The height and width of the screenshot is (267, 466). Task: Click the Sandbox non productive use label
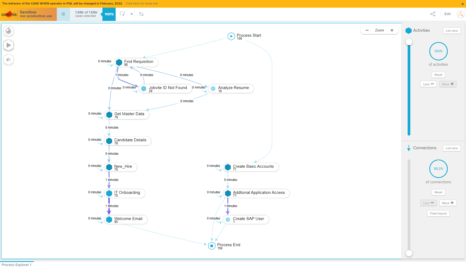(x=36, y=14)
